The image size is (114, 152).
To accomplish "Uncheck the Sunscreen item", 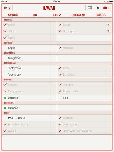I will click(85, 75).
